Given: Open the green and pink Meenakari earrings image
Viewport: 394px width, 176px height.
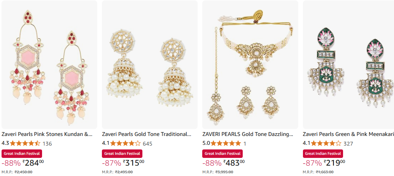Looking at the screenshot, I should pyautogui.click(x=348, y=65).
